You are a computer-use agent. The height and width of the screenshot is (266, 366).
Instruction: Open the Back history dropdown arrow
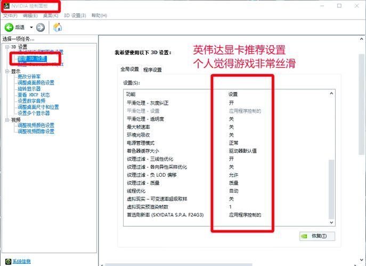[x=31, y=28]
